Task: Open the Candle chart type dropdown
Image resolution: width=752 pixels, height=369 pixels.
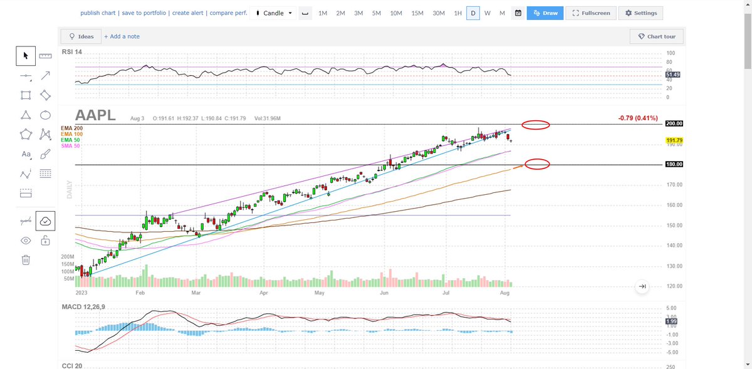Action: pyautogui.click(x=273, y=13)
